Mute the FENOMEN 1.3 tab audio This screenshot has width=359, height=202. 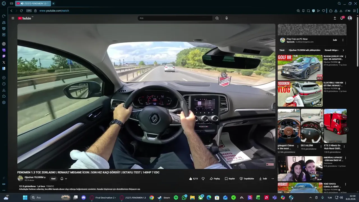22,3
